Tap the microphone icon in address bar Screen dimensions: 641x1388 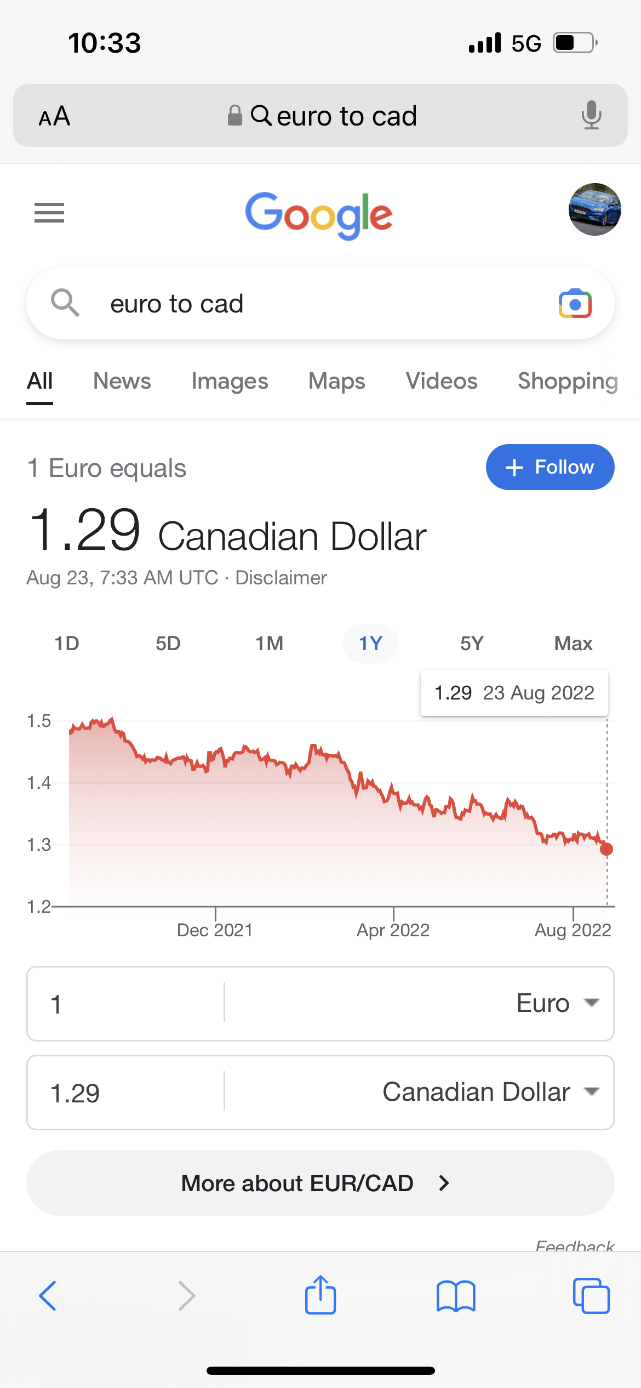[x=591, y=115]
